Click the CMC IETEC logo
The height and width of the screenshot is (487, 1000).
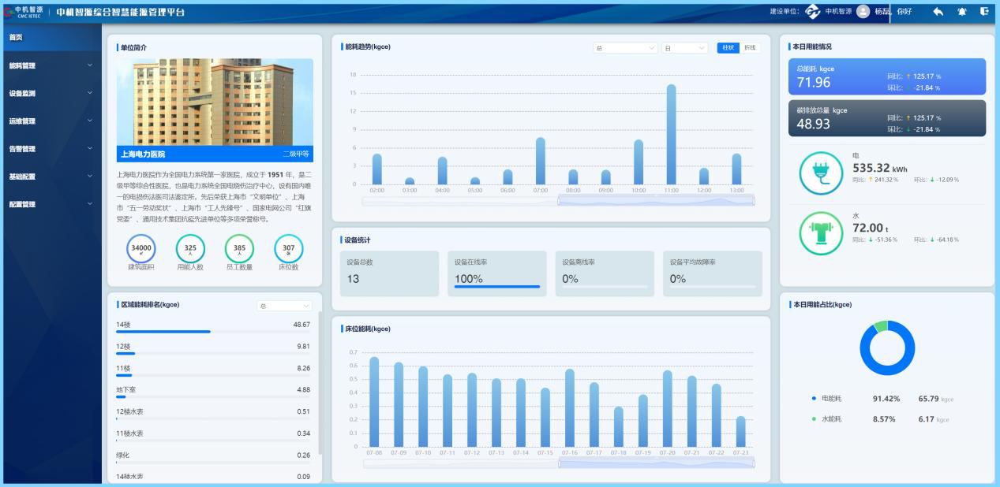[24, 12]
